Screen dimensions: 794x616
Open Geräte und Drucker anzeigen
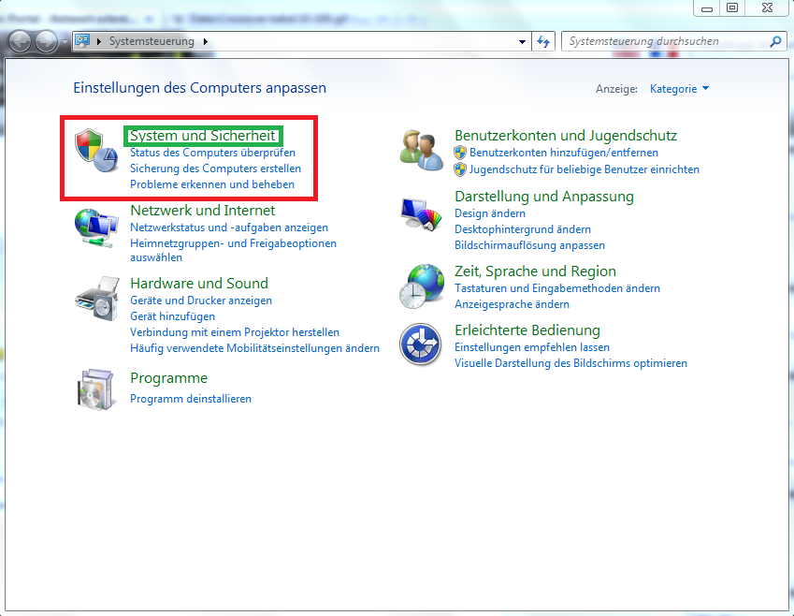coord(200,301)
